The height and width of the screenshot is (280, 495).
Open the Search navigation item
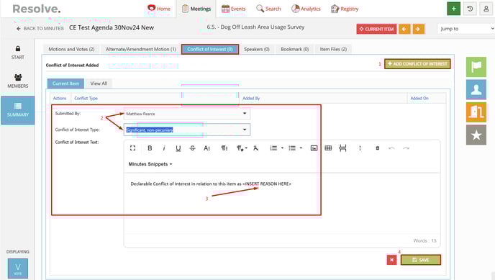268,9
